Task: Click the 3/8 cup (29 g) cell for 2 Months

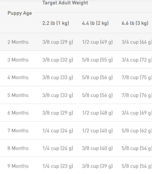Action: pos(58,42)
